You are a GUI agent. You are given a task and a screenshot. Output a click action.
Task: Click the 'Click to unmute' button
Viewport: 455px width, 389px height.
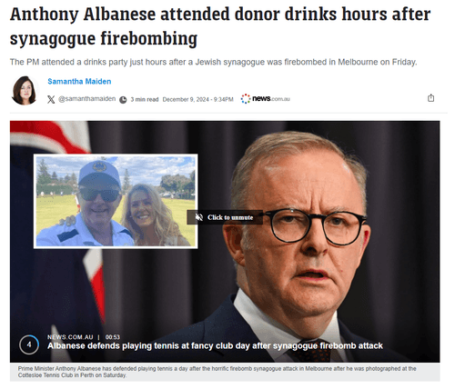pyautogui.click(x=225, y=217)
